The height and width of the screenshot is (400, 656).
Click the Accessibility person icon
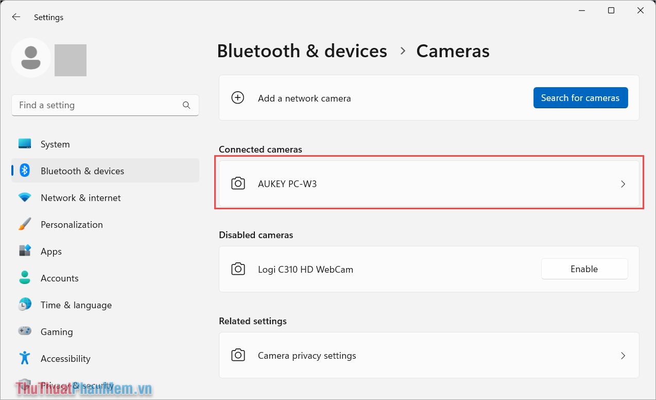(x=24, y=358)
